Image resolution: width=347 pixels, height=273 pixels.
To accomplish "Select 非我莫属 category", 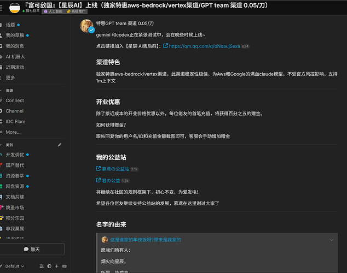I will coord(14,229).
